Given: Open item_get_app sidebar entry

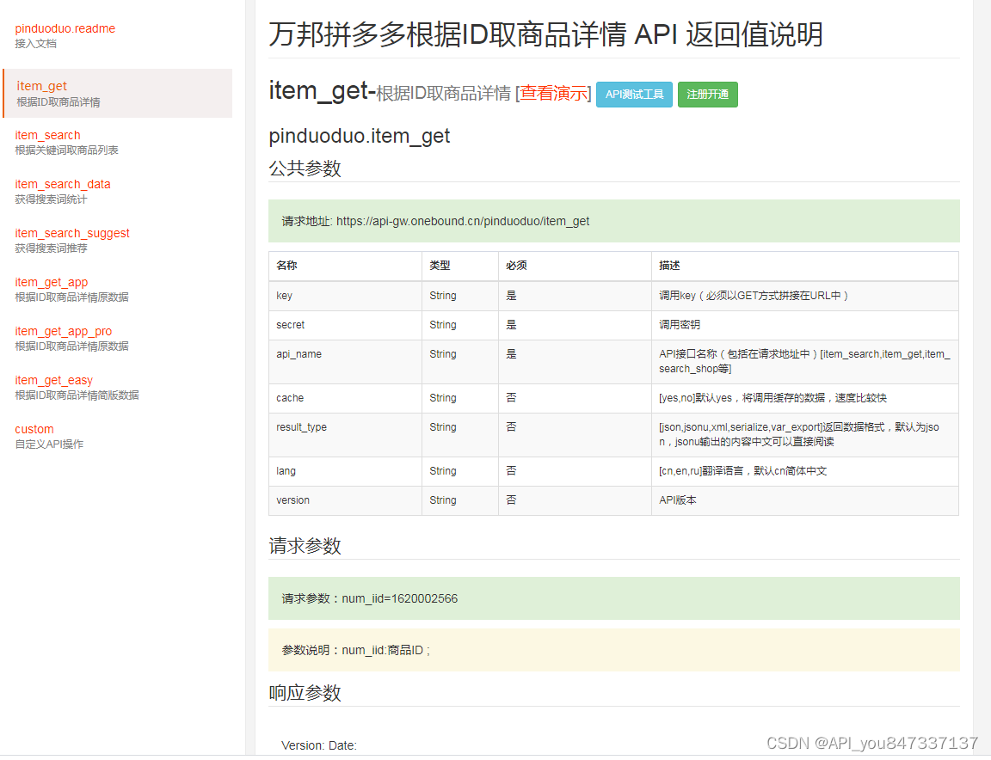Looking at the screenshot, I should pos(52,282).
